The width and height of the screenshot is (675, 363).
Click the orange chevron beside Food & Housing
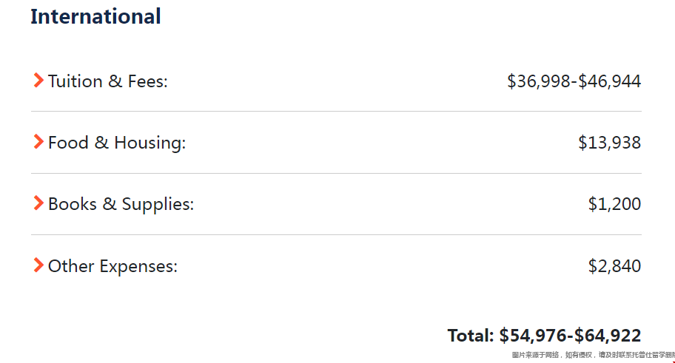tap(38, 142)
